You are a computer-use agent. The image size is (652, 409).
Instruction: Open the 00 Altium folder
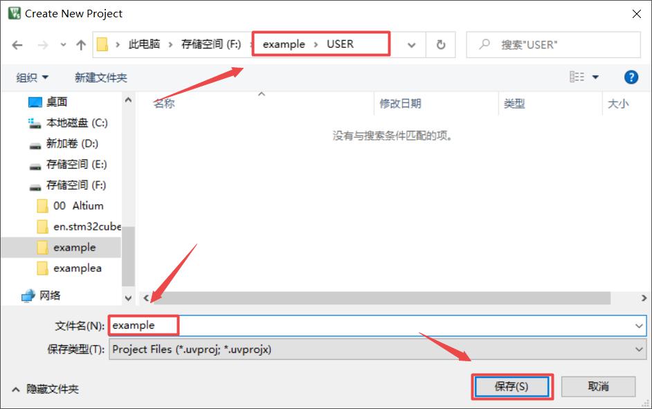(78, 206)
